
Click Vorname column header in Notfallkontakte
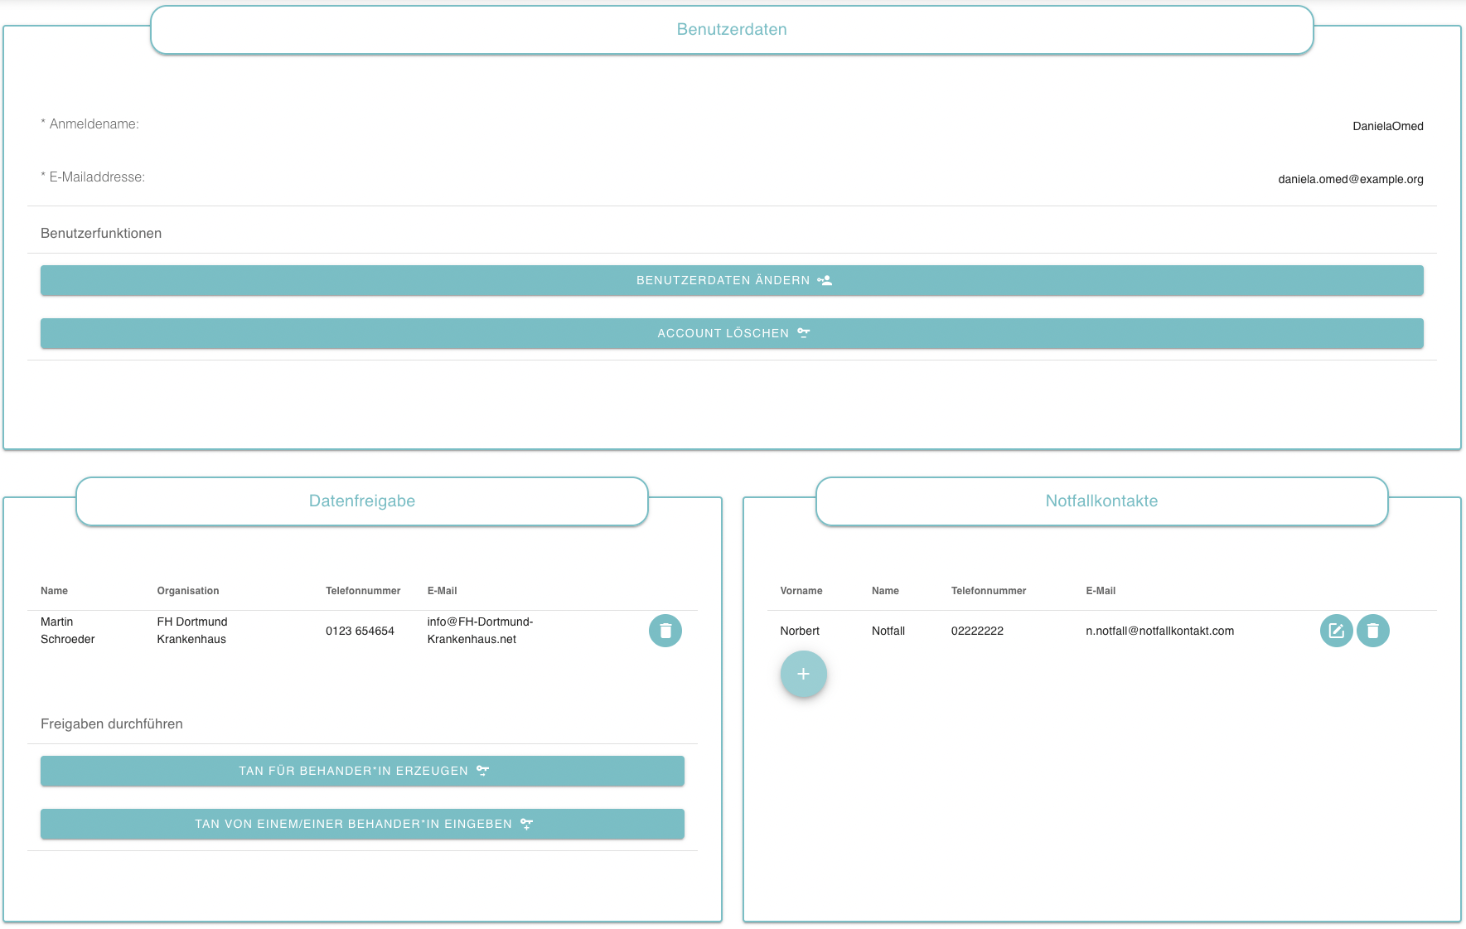click(x=801, y=591)
